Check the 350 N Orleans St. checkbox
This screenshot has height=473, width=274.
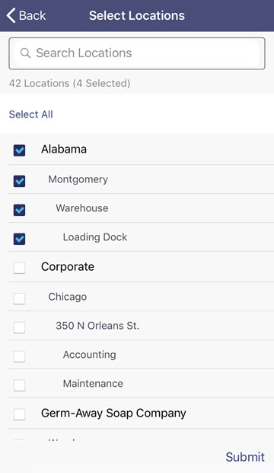(x=19, y=327)
